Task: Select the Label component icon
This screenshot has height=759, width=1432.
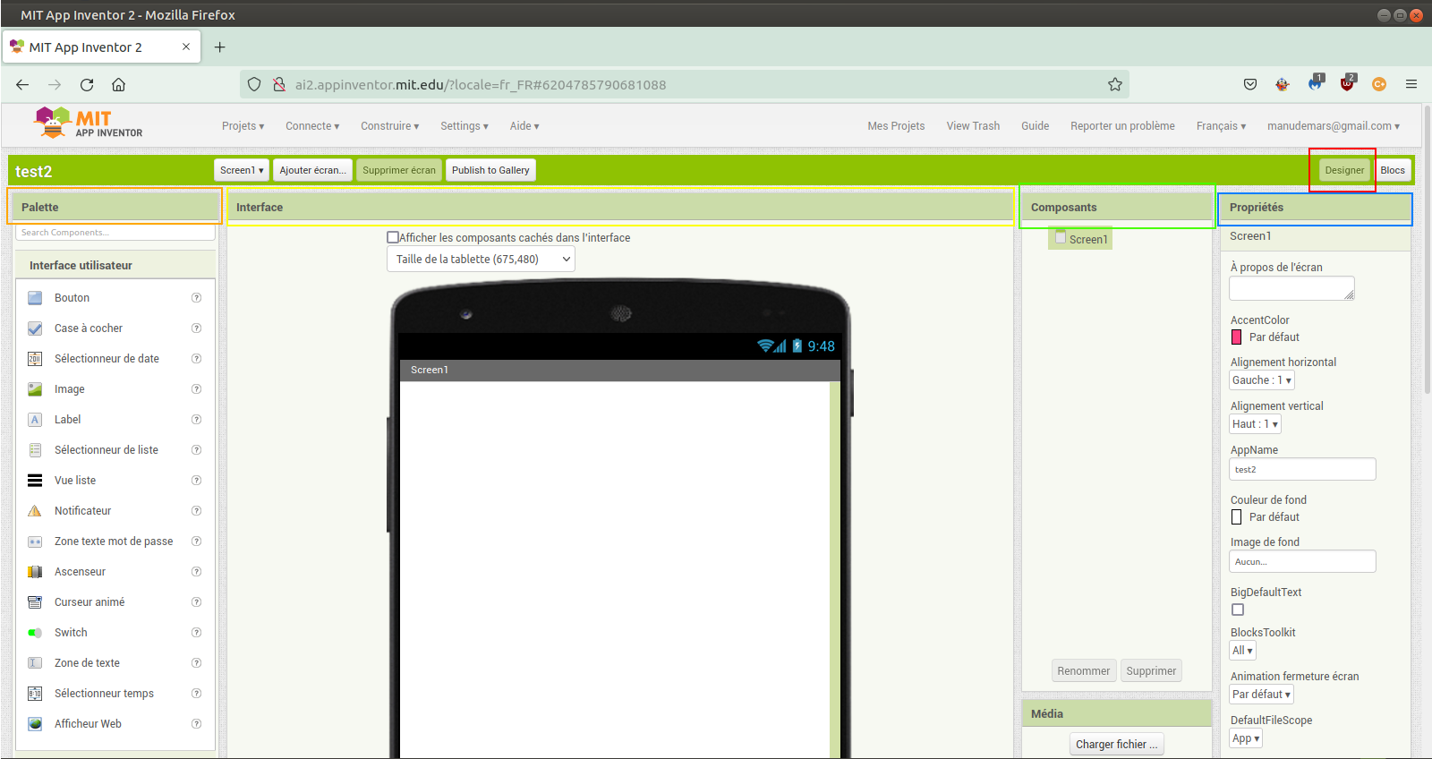Action: pyautogui.click(x=35, y=420)
